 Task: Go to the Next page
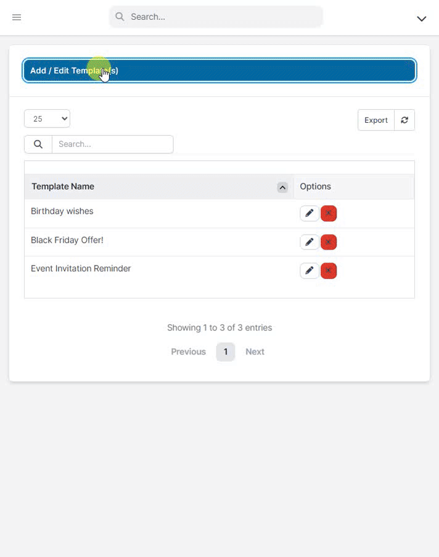click(255, 352)
